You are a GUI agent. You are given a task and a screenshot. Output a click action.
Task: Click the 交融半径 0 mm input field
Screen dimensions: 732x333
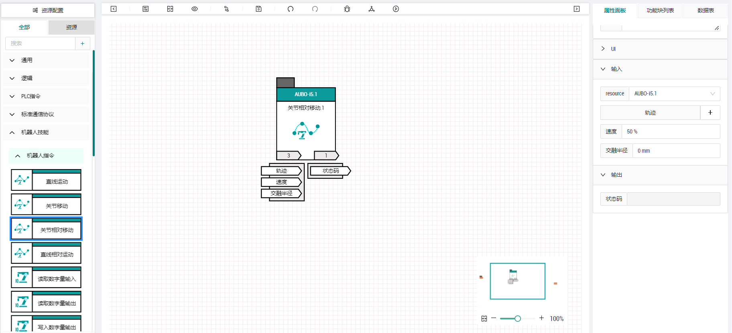pos(676,151)
